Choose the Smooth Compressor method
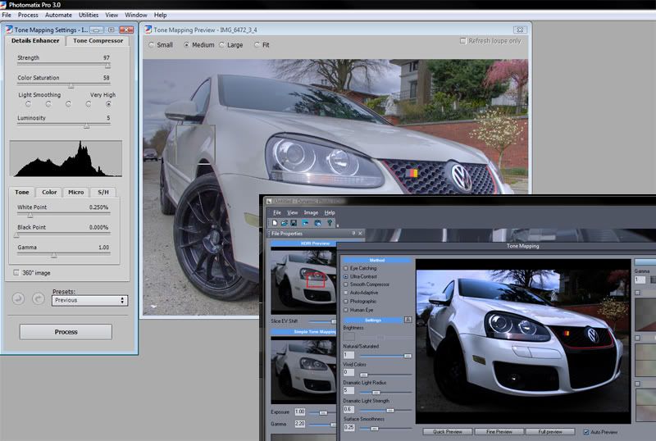 click(x=345, y=284)
